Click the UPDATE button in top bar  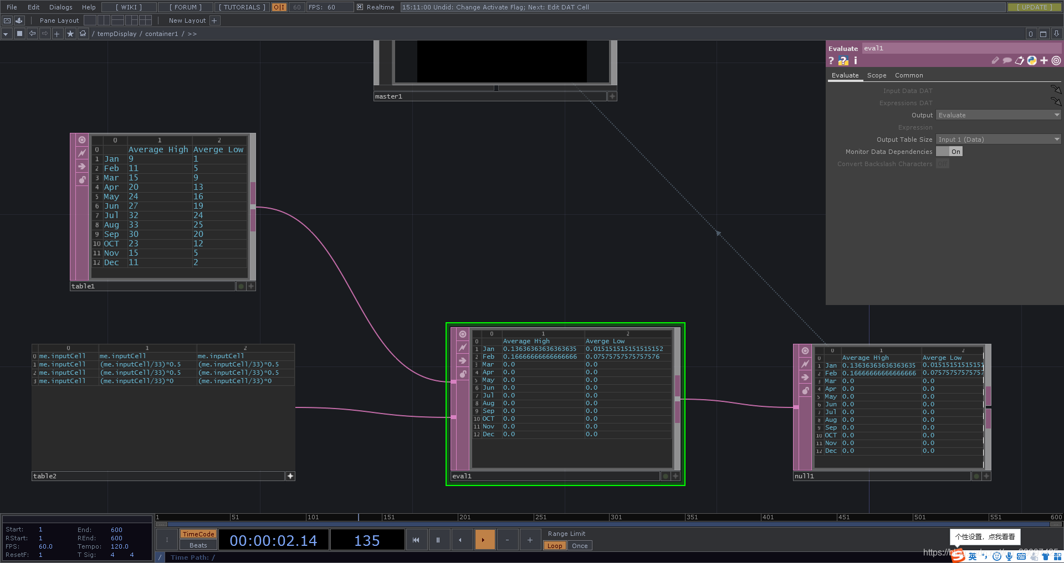coord(1034,7)
